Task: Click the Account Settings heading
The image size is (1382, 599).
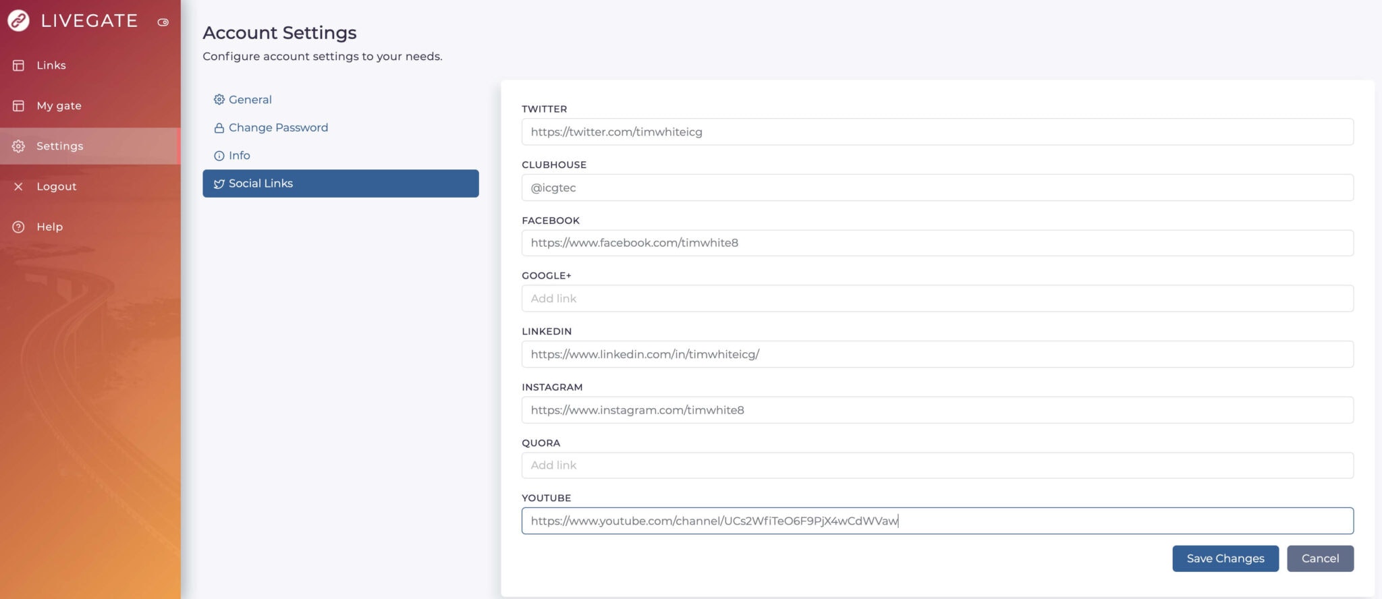Action: click(279, 32)
